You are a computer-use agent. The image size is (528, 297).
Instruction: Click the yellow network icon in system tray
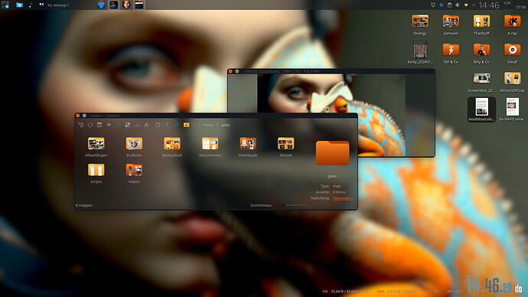point(466,5)
